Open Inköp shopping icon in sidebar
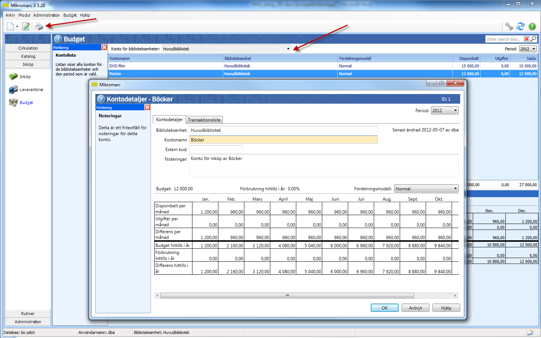 coord(13,76)
